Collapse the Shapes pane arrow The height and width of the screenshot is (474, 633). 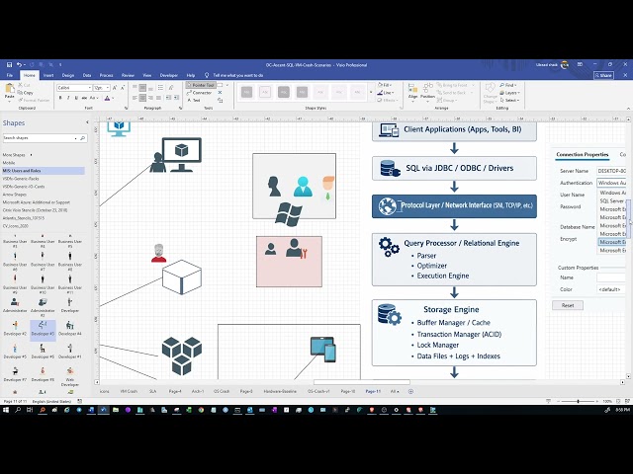pos(87,122)
